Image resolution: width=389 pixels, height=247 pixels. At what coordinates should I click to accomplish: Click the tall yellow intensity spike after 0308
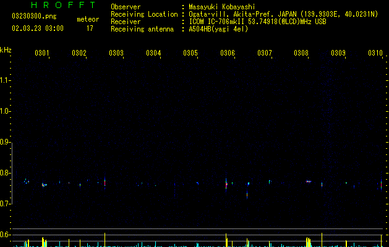click(322, 240)
